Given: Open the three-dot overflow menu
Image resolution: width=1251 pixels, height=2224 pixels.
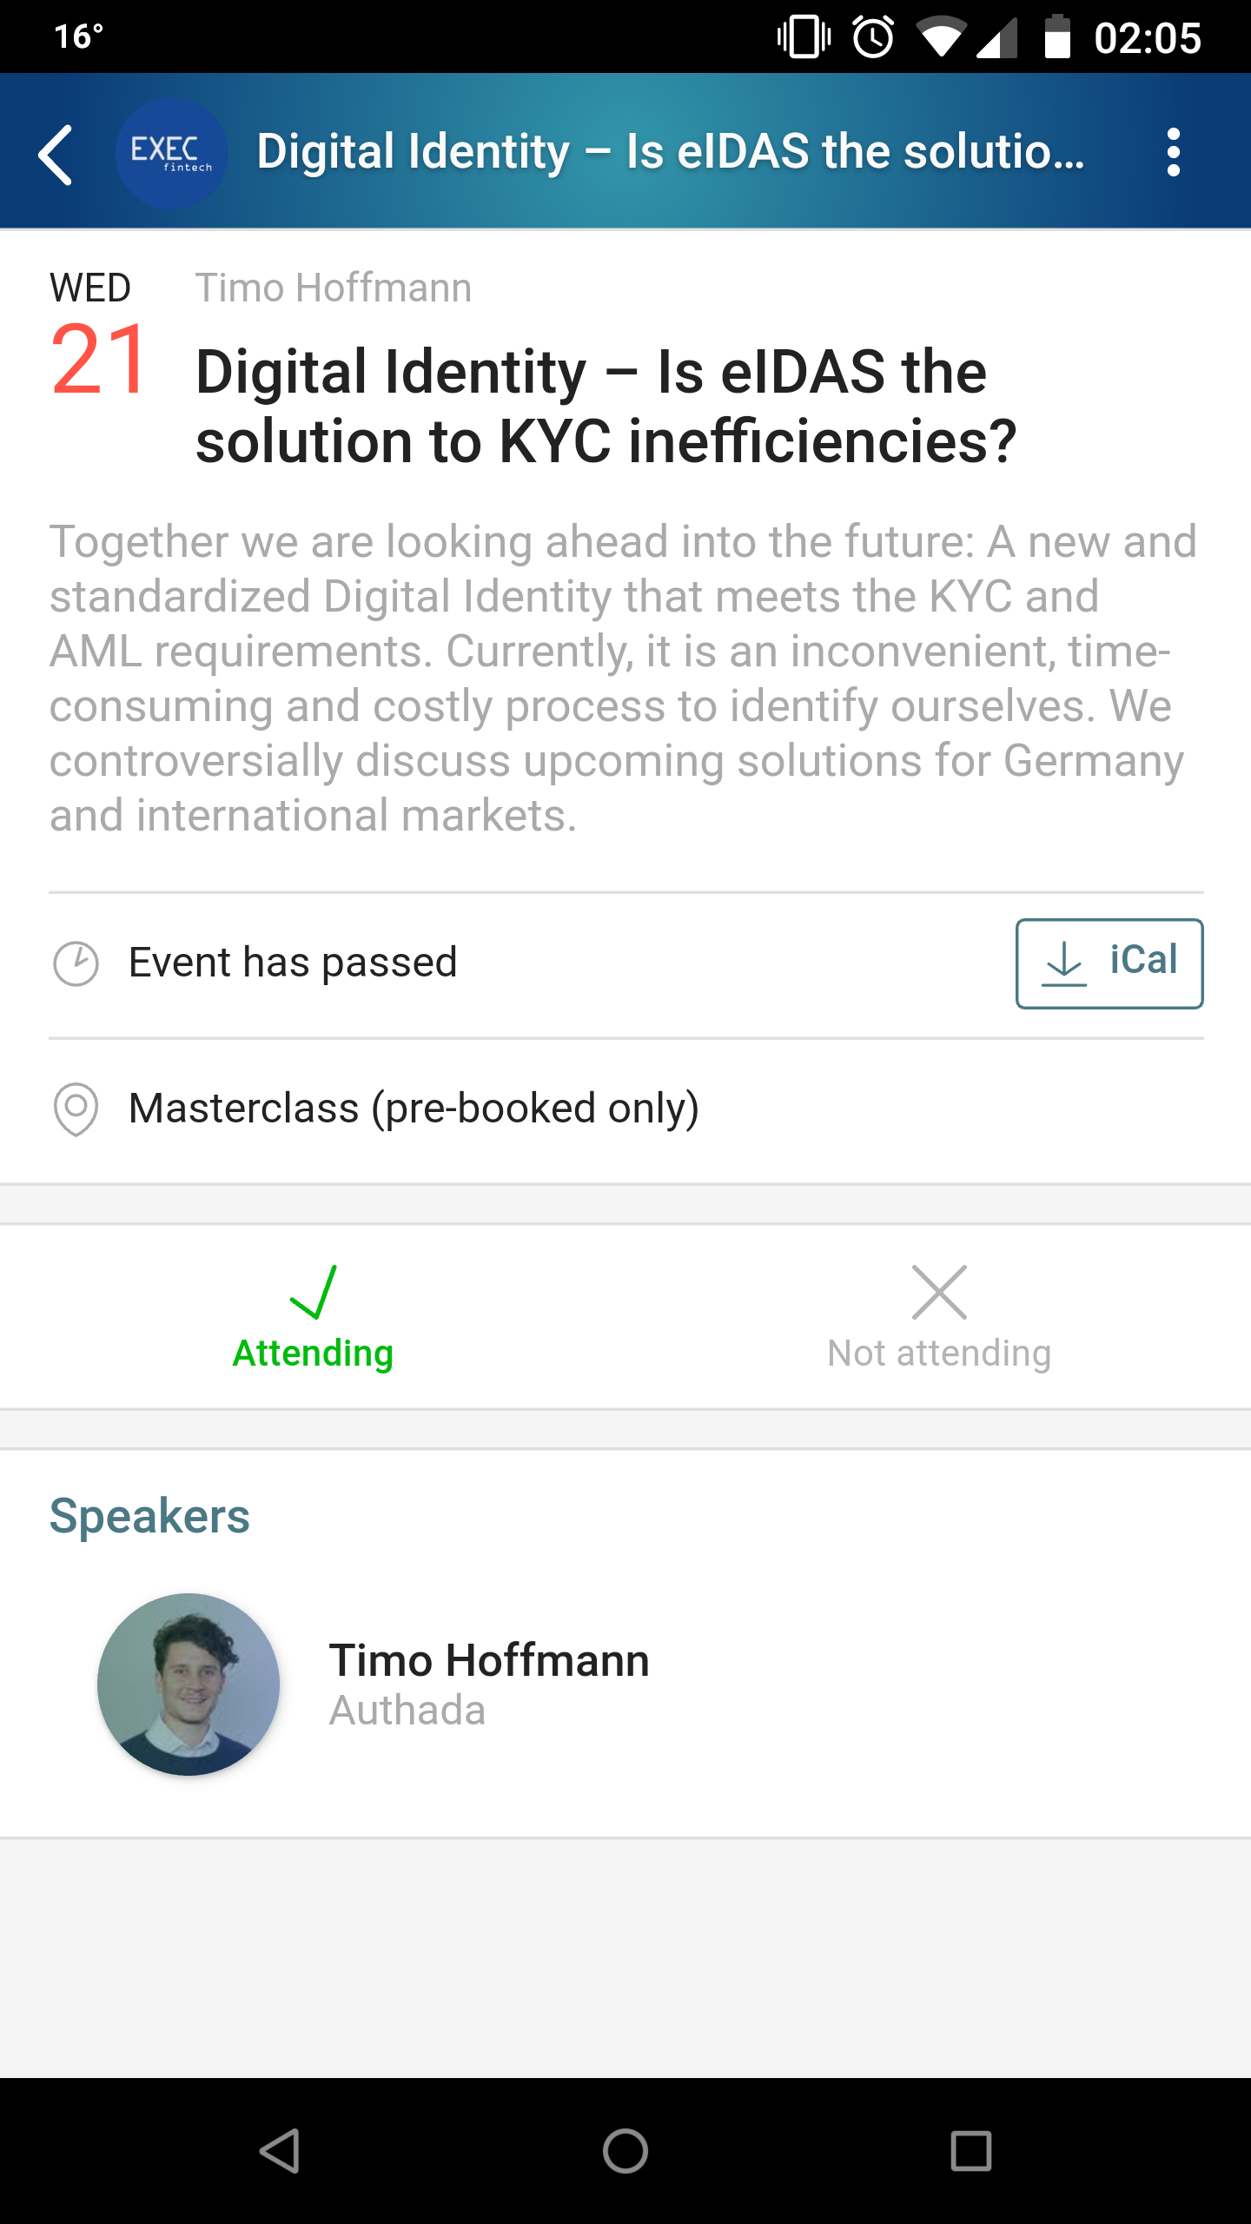Looking at the screenshot, I should coord(1173,153).
